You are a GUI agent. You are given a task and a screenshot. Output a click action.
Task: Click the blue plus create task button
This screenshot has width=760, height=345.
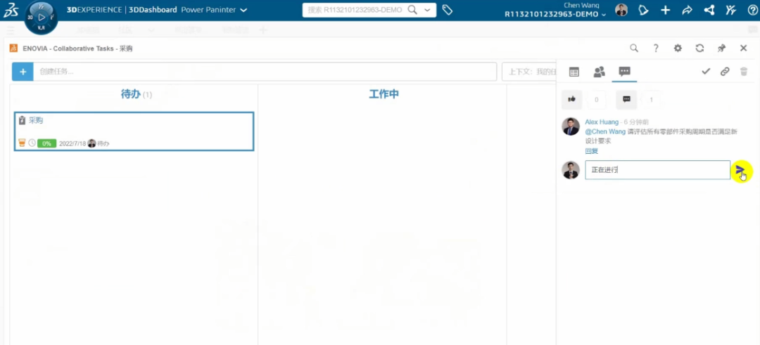tap(23, 72)
